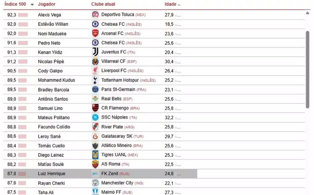Click the Jogador column header
The height and width of the screenshot is (195, 314).
(47, 4)
